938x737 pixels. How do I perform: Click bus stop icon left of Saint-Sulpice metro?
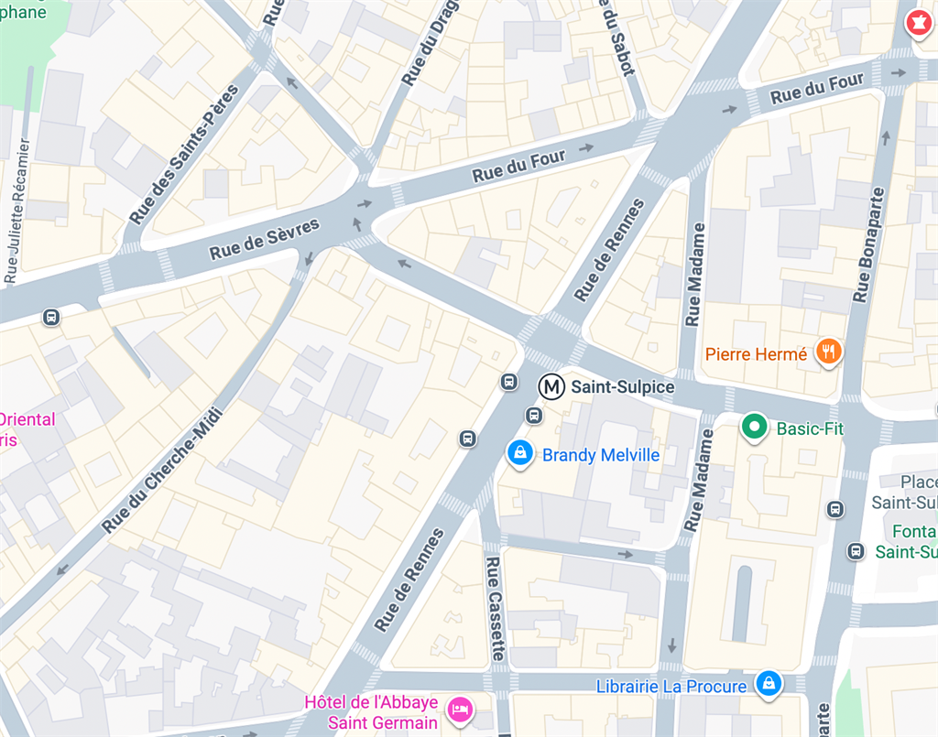pyautogui.click(x=509, y=382)
